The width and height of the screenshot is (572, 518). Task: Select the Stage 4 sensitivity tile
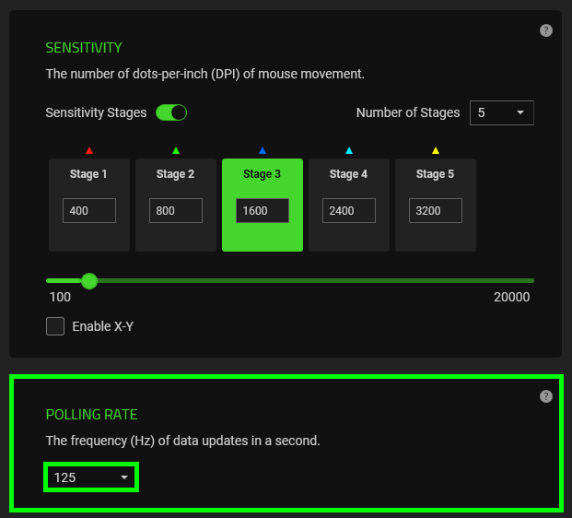(x=349, y=175)
